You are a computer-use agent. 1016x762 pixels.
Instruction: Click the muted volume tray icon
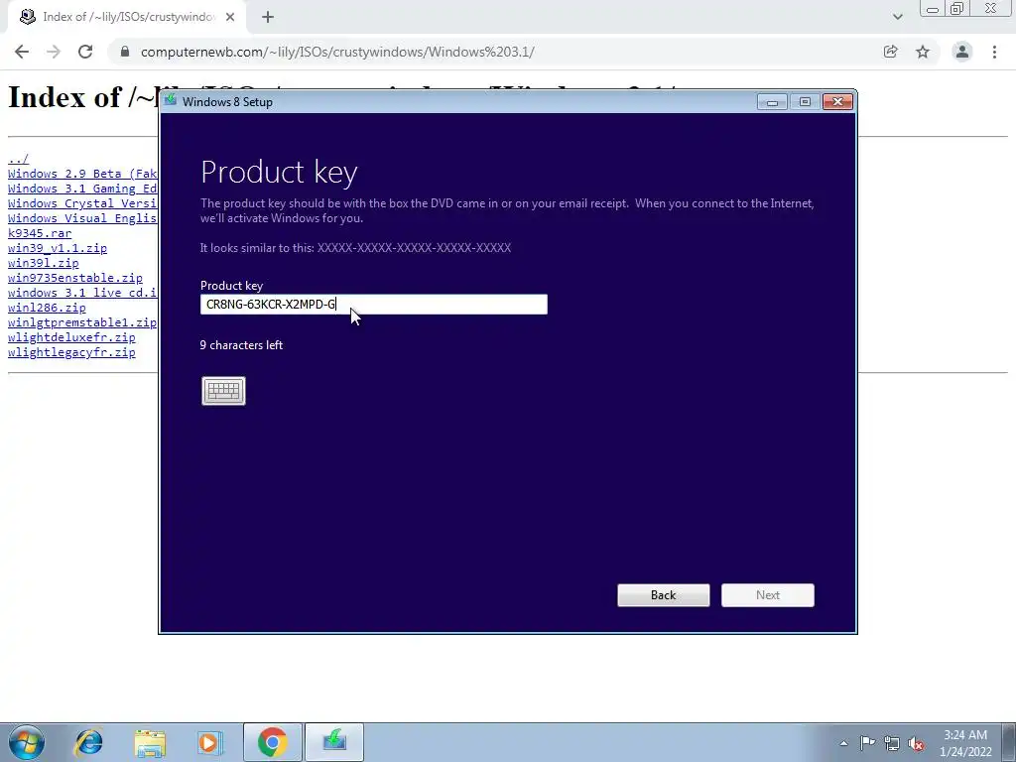pyautogui.click(x=916, y=743)
